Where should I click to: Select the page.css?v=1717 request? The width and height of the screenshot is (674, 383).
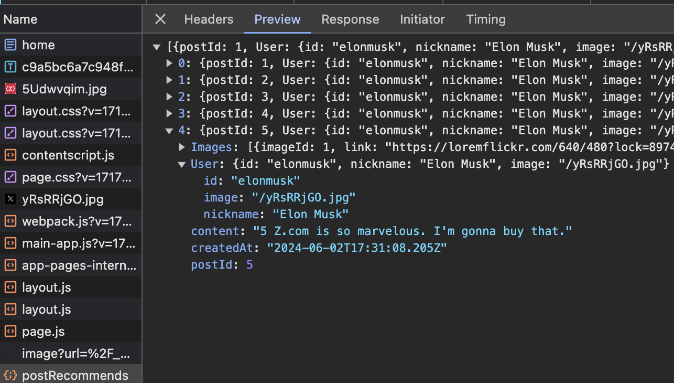71,177
